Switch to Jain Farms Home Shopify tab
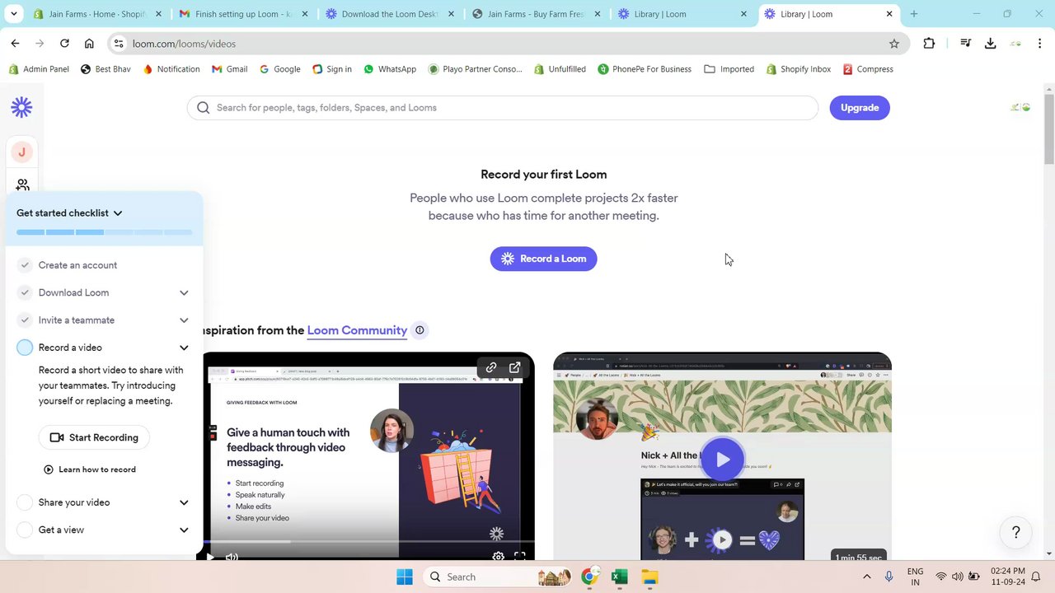Screen dimensions: 1055x593 [97, 14]
